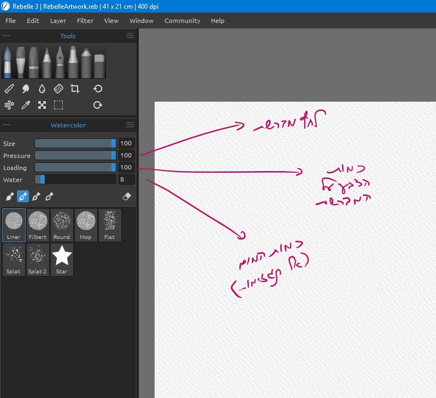Select the Canvas Size crop tool
Image resolution: width=436 pixels, height=398 pixels.
tap(74, 89)
